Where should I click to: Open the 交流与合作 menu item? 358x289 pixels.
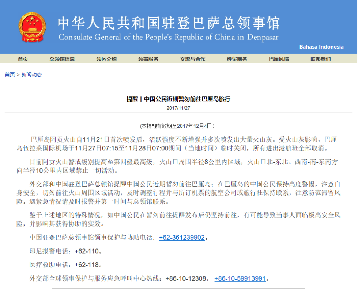coord(192,59)
